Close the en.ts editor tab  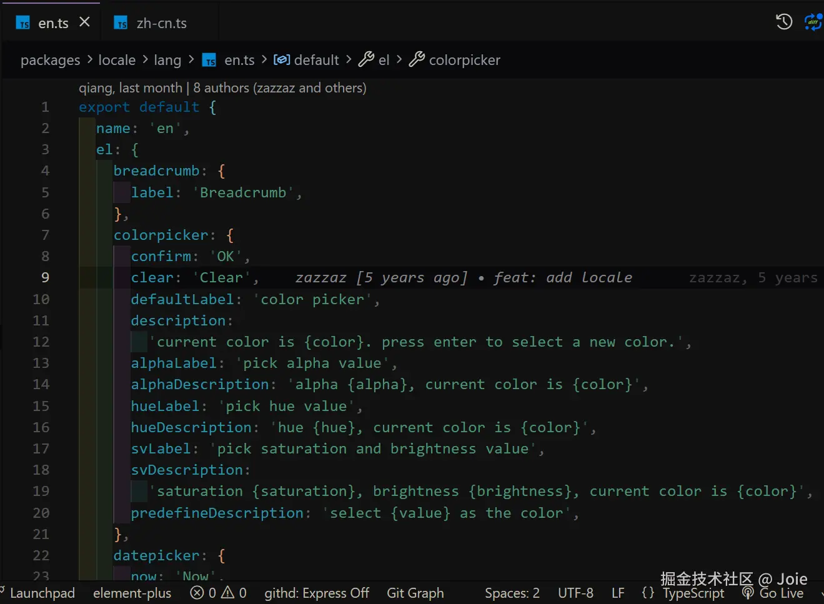click(85, 22)
